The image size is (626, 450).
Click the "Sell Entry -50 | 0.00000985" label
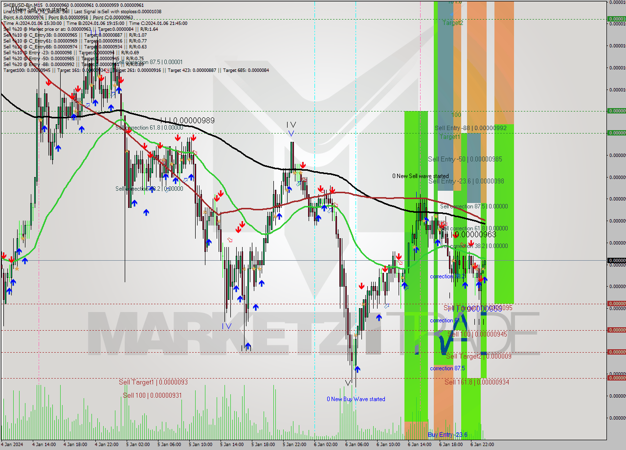(x=465, y=159)
